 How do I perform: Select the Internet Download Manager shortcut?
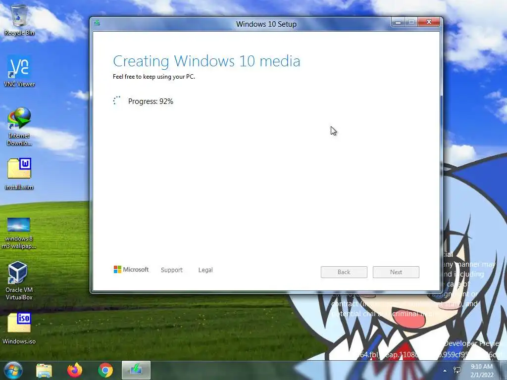[x=19, y=126]
